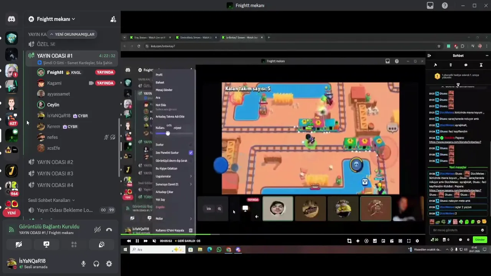Collapse the Sesli Sohbet Kanalları category
Viewport: 491px width, 276px height.
pos(51,200)
